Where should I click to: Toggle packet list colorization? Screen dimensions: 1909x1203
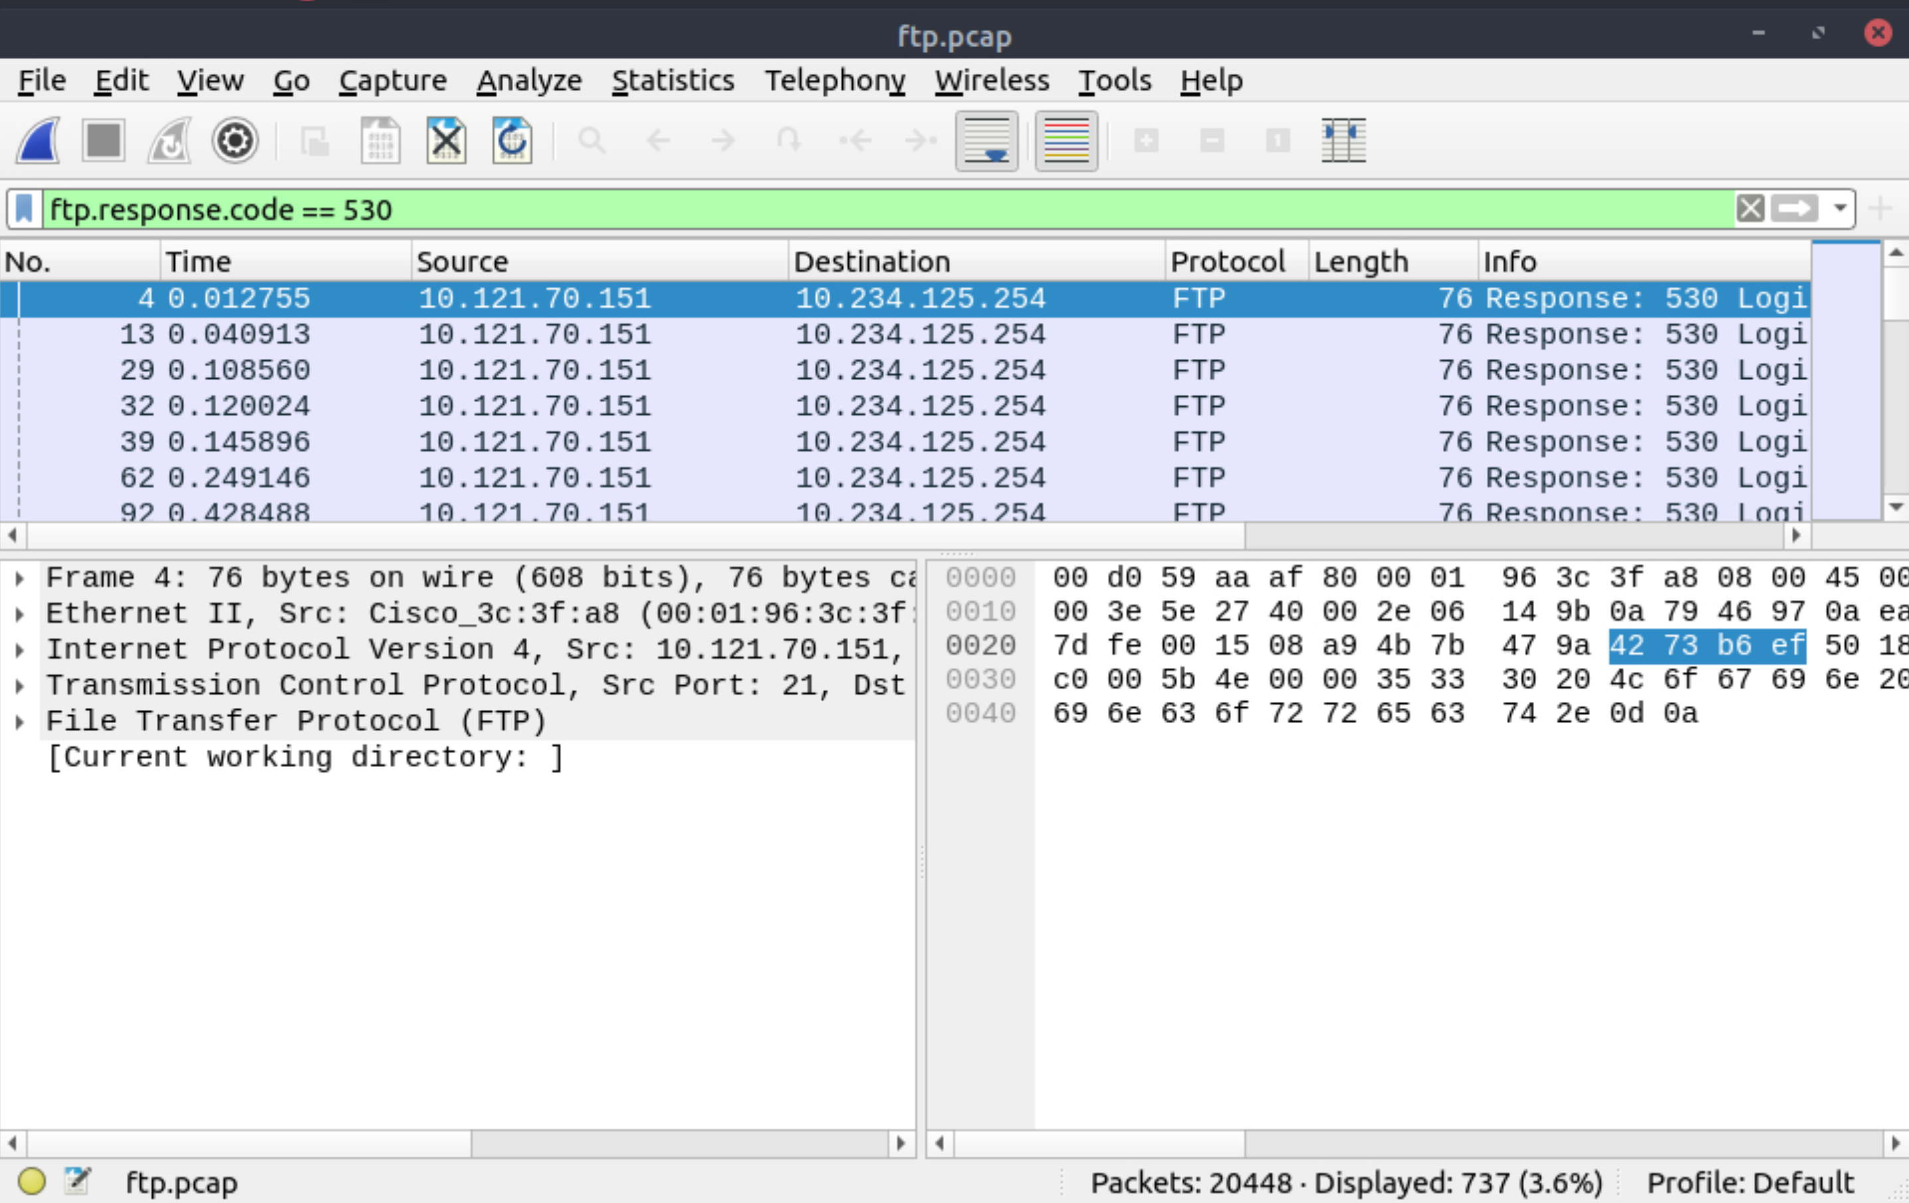click(1066, 140)
